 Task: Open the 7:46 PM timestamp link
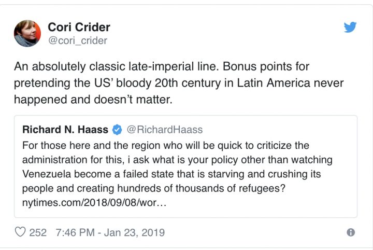75,232
